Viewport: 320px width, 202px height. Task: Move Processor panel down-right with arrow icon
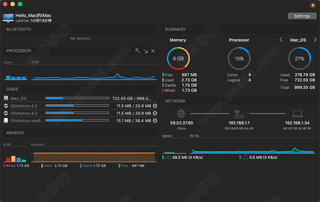point(146,51)
